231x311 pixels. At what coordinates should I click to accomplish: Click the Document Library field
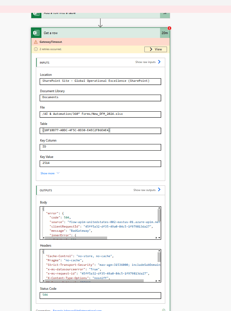tap(100, 98)
